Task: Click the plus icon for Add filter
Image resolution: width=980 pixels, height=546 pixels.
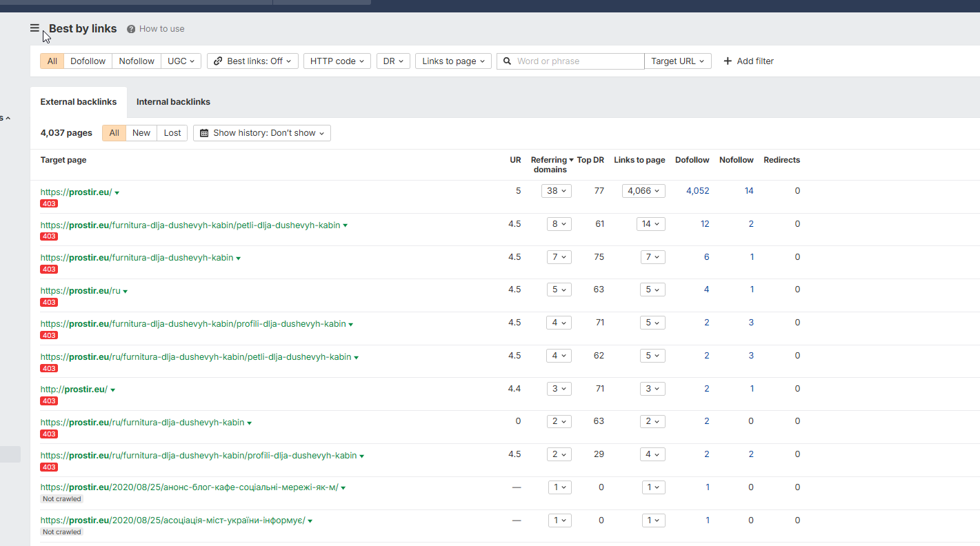Action: click(728, 61)
